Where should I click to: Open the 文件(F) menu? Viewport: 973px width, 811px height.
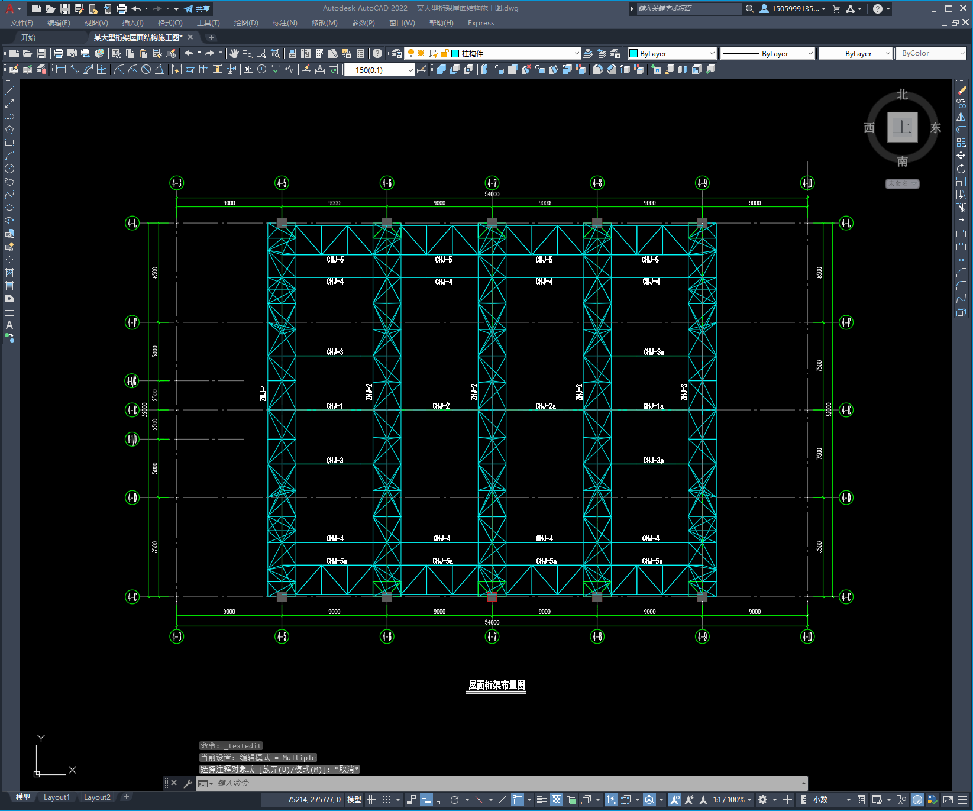click(22, 23)
